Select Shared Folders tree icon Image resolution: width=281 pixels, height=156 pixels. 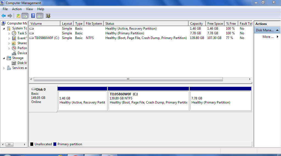[14, 43]
